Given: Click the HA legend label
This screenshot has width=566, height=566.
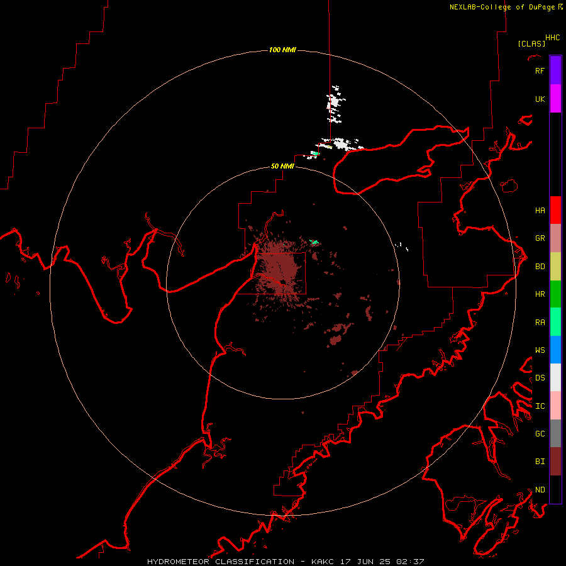Looking at the screenshot, I should click(540, 211).
